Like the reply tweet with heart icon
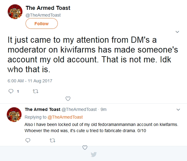187x161 pixels. (x=85, y=147)
